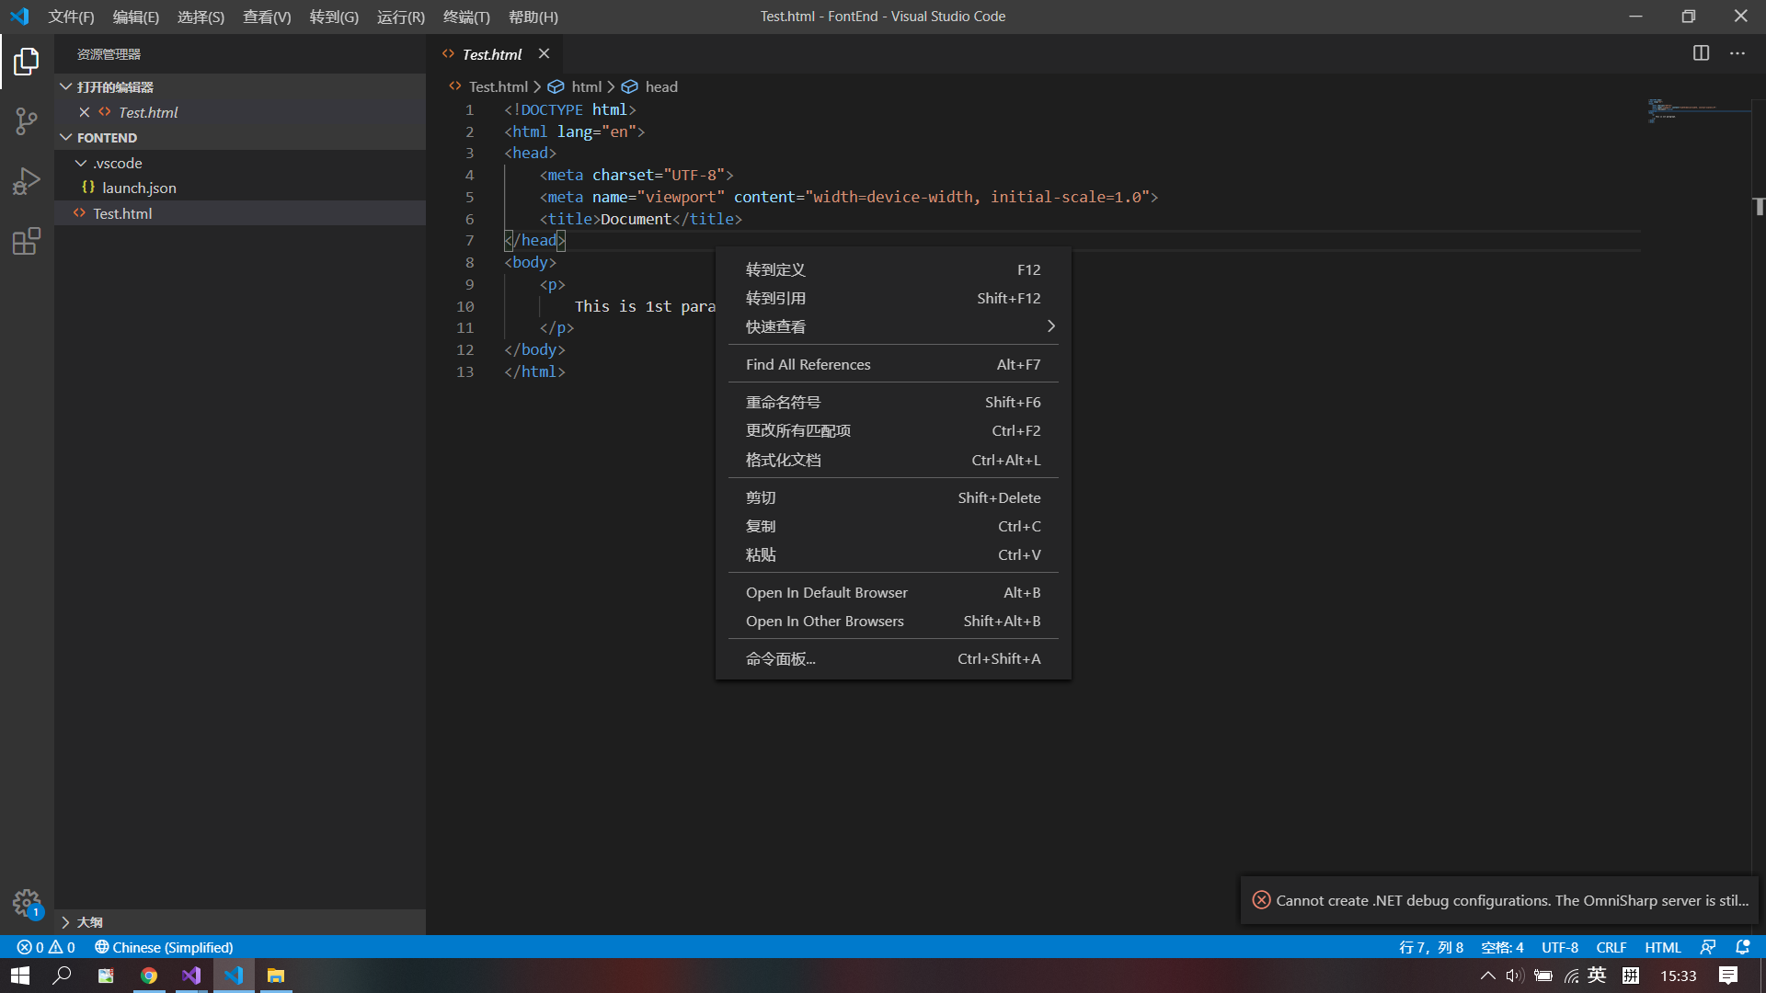Expand the 快速查看 submenu
Image resolution: width=1766 pixels, height=993 pixels.
892,325
